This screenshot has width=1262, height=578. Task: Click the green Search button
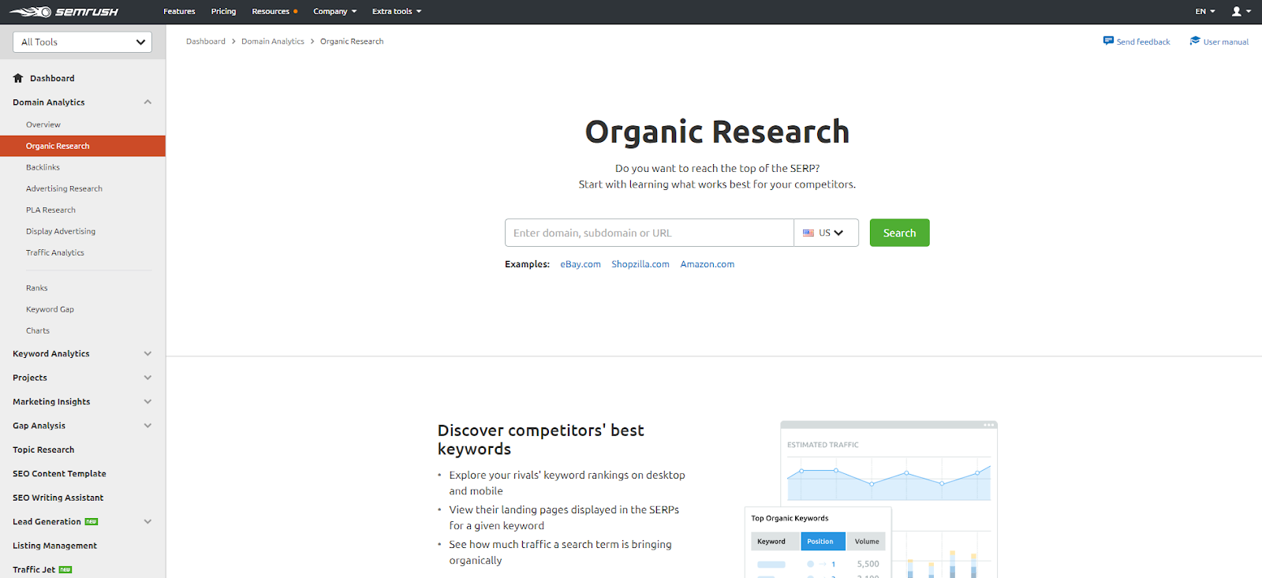pos(900,233)
